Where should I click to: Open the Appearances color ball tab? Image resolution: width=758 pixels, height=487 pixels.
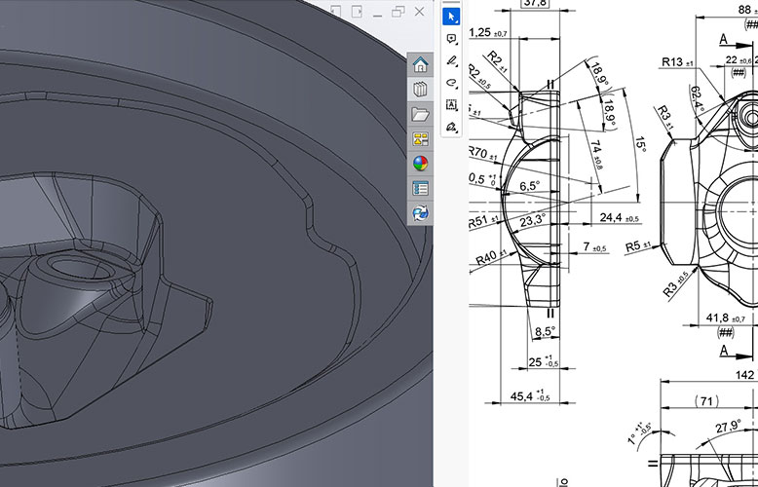click(420, 164)
